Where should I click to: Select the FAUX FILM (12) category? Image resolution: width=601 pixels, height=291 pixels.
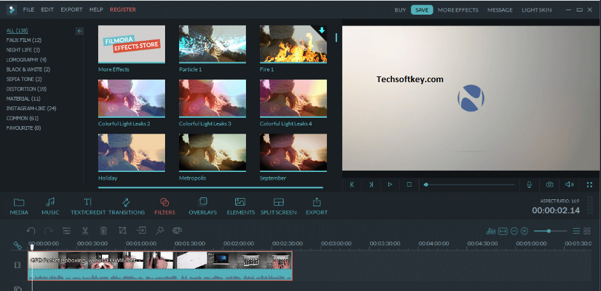click(x=24, y=40)
